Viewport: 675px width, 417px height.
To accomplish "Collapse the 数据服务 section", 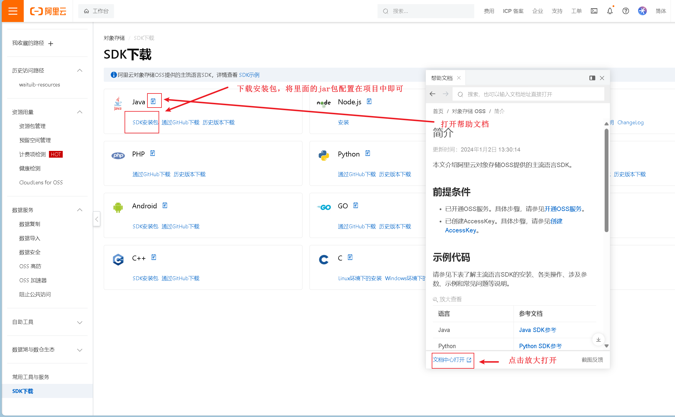I will tap(79, 210).
